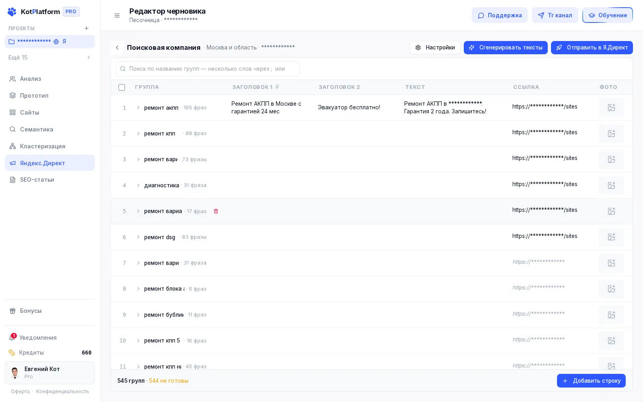Click the sites link in the 'ремонт dsg' row

545,236
